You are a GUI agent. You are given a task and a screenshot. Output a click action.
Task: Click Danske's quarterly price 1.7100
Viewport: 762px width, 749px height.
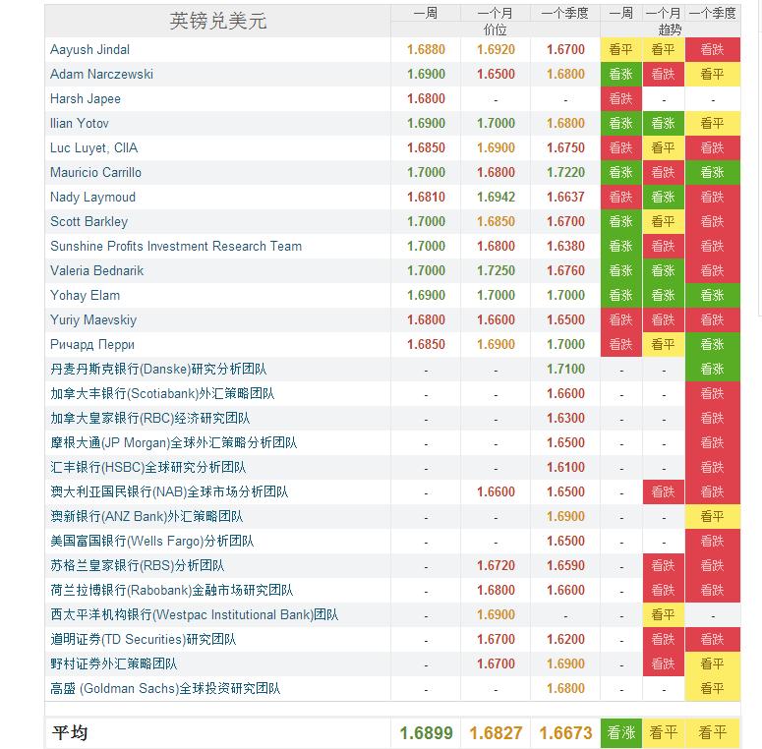(x=565, y=370)
